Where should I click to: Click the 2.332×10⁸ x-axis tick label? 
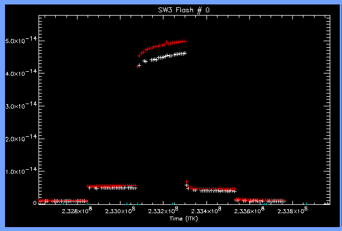coord(163,211)
